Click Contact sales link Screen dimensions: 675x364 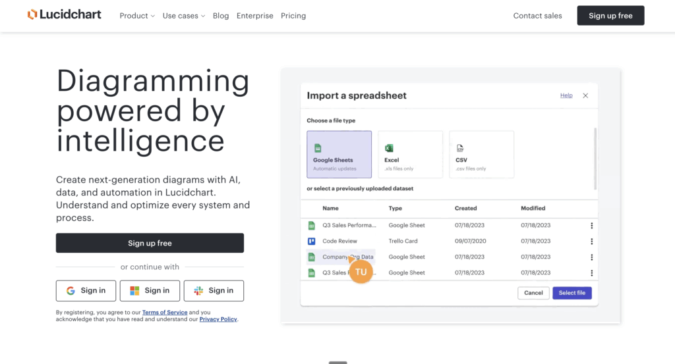point(537,16)
